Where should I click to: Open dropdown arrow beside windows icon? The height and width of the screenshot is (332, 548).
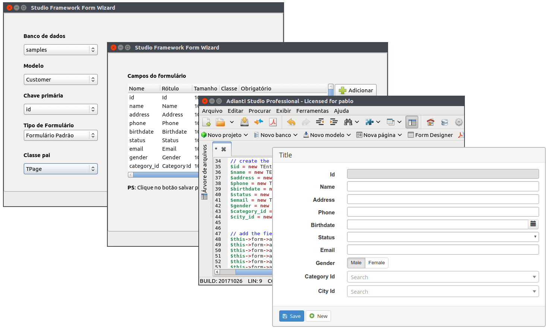[399, 122]
